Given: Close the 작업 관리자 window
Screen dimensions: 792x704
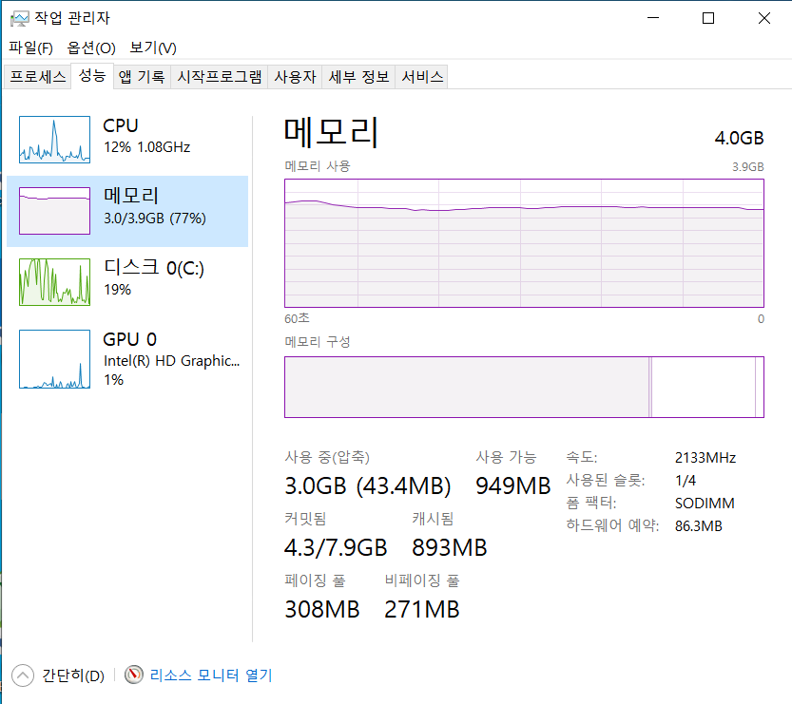Looking at the screenshot, I should [764, 18].
